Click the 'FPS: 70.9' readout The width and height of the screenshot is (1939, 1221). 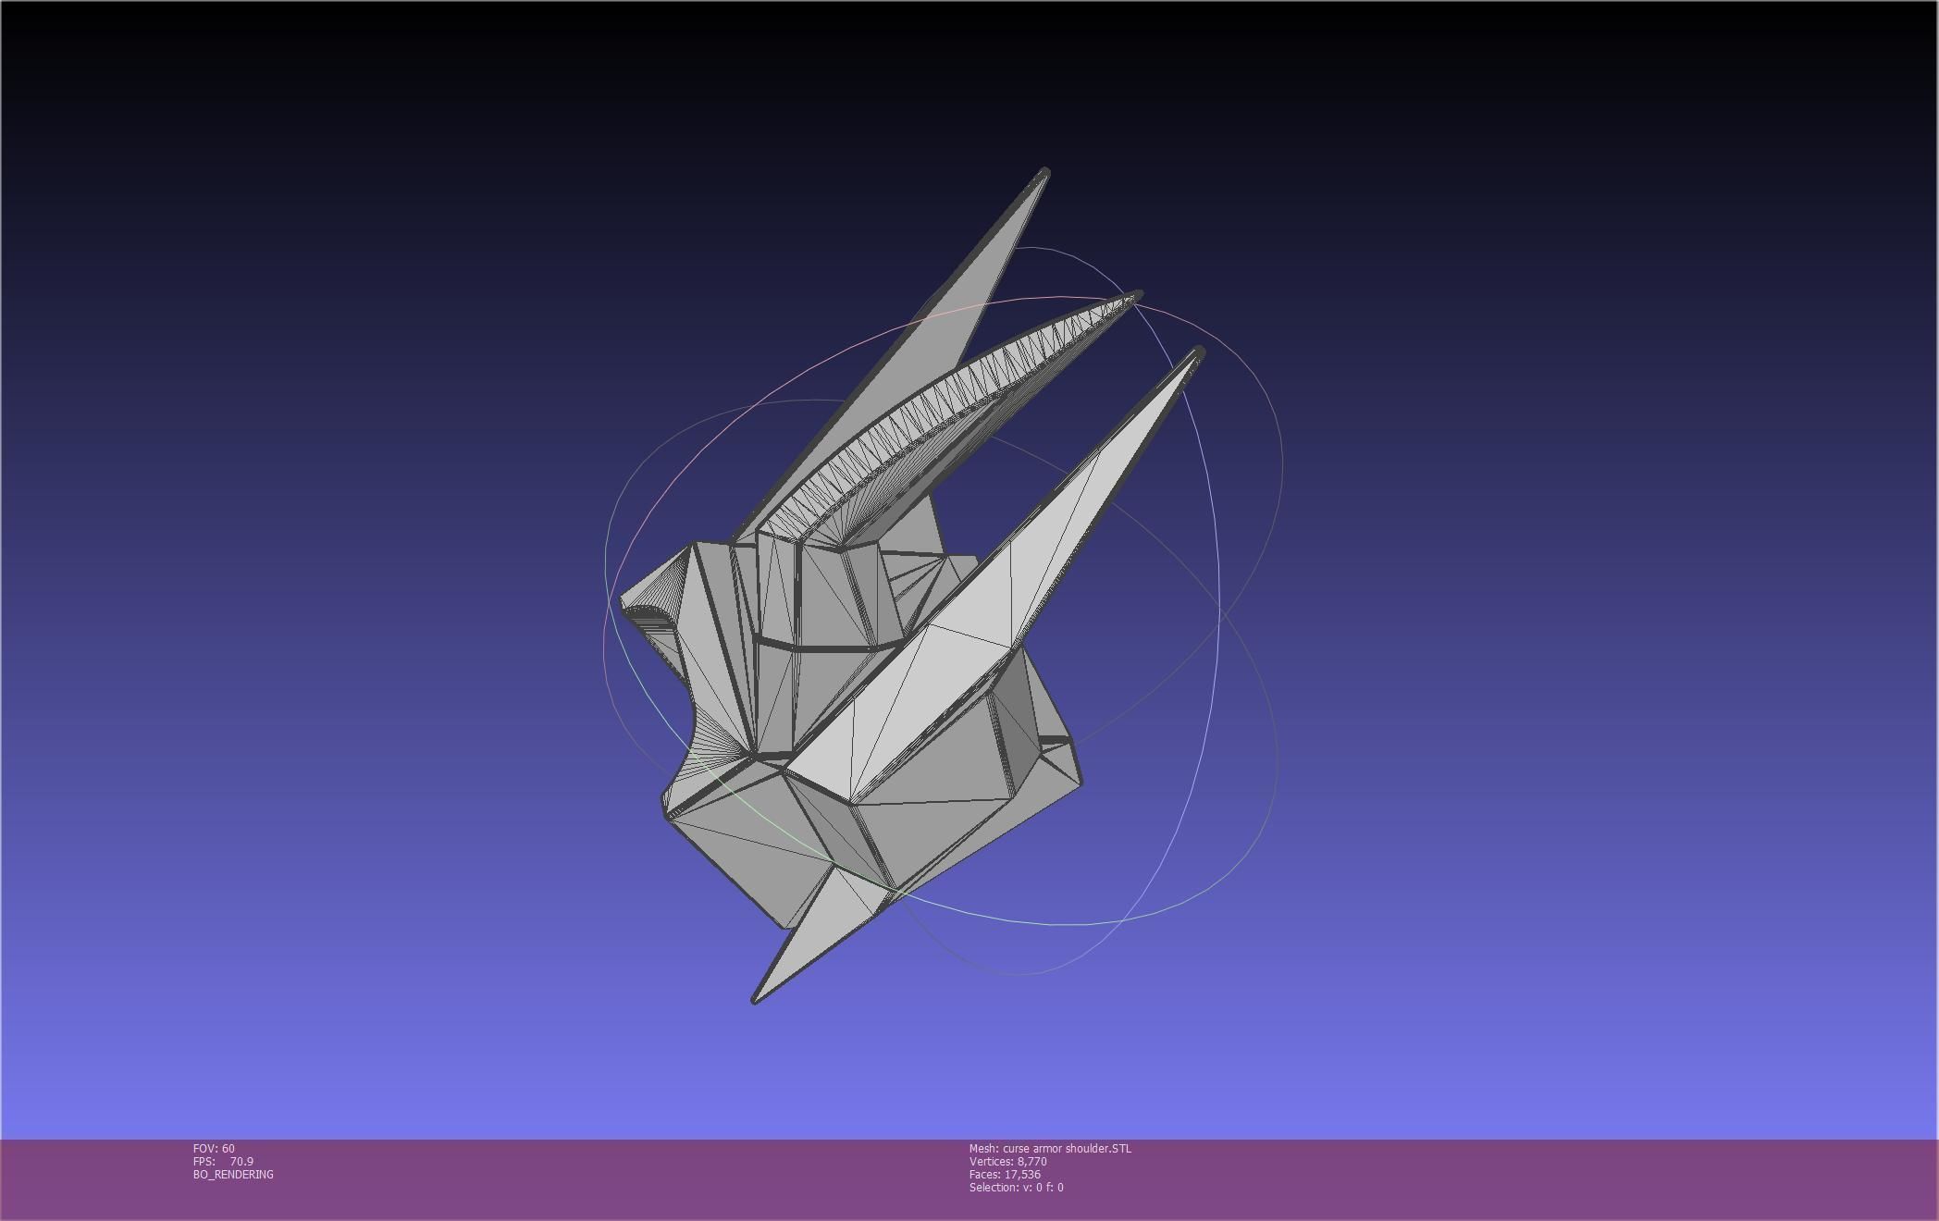coord(223,1162)
